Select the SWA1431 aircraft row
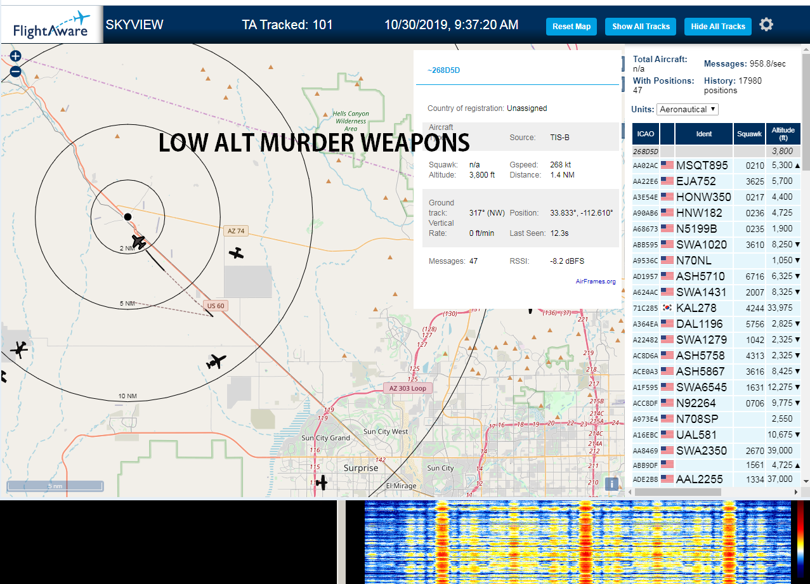Image resolution: width=810 pixels, height=584 pixels. (716, 292)
